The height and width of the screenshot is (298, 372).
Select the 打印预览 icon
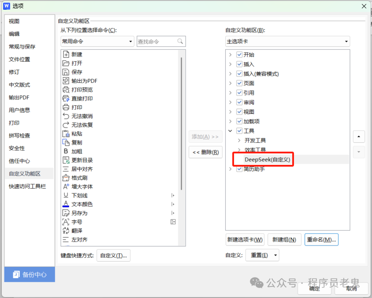coord(66,89)
